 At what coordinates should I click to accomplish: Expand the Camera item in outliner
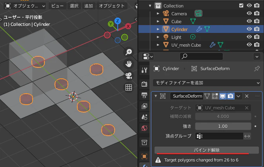tap(158, 13)
